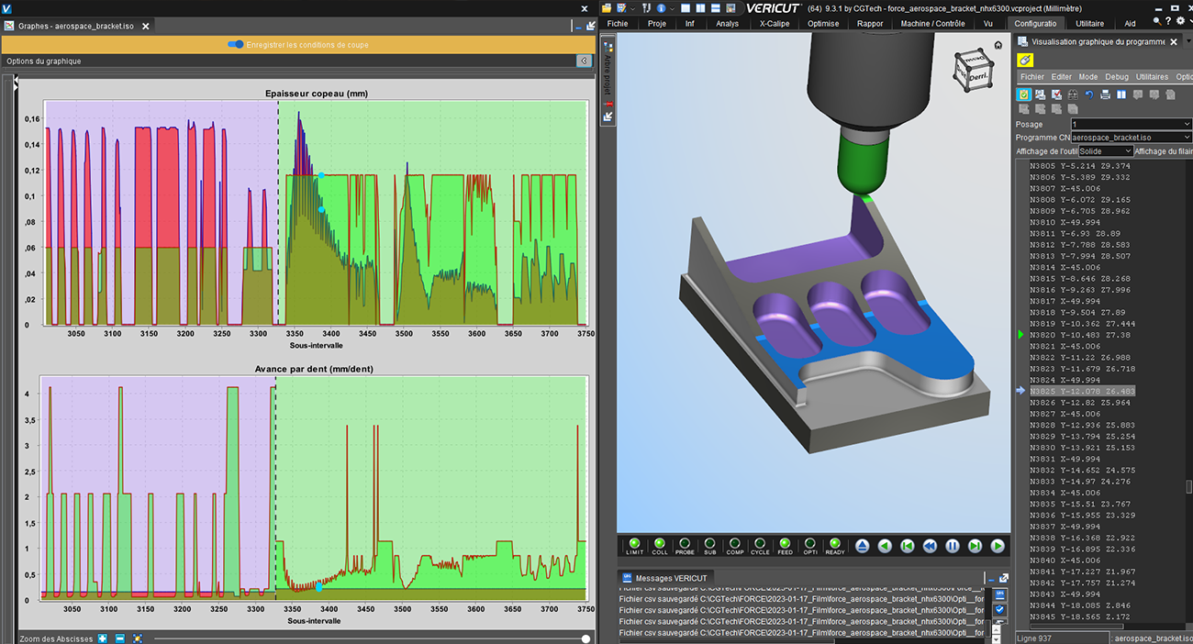Click the blue info icon in title bar
This screenshot has height=644, width=1193.
pyautogui.click(x=661, y=7)
